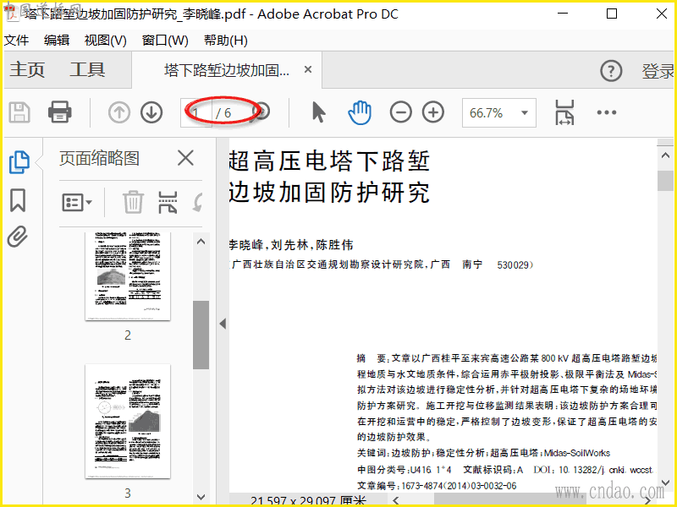Image resolution: width=677 pixels, height=507 pixels.
Task: Open the 视图(V) menu
Action: pos(105,41)
